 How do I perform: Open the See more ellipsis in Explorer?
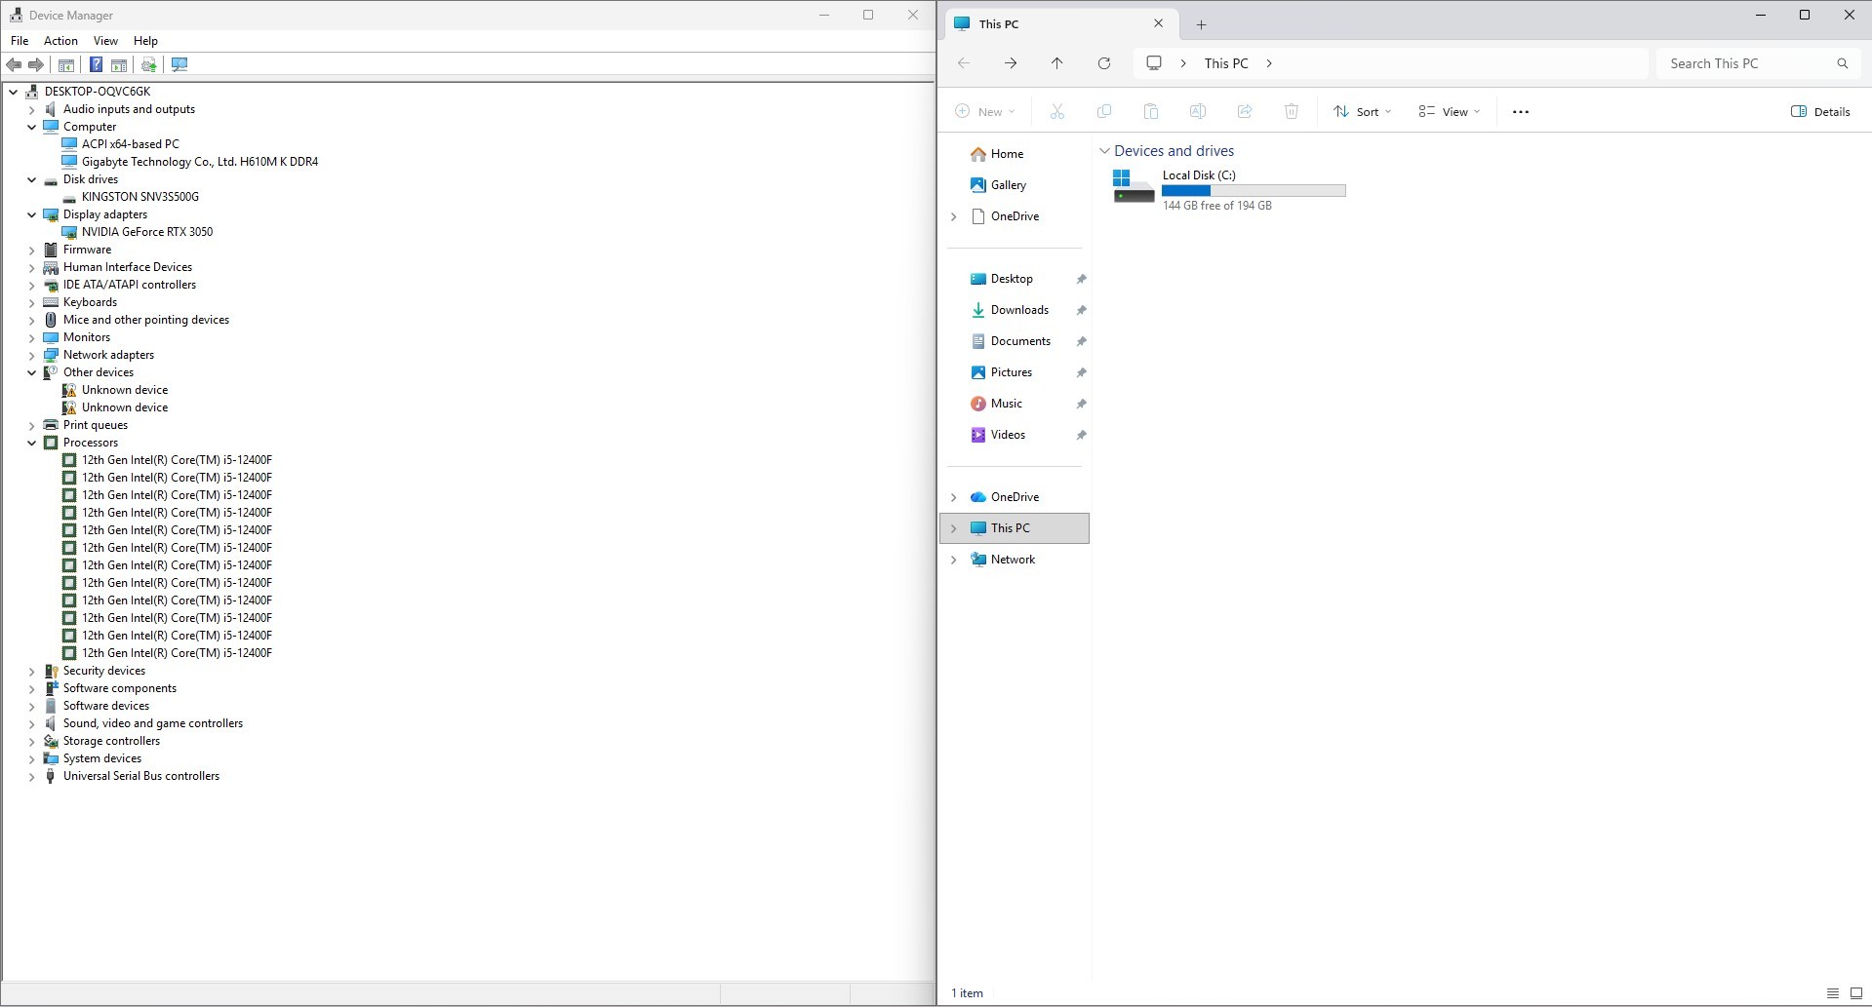pos(1520,112)
